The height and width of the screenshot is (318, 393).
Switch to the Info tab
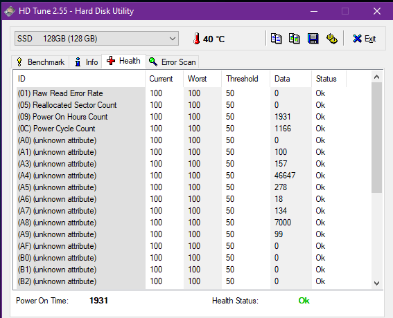[86, 62]
